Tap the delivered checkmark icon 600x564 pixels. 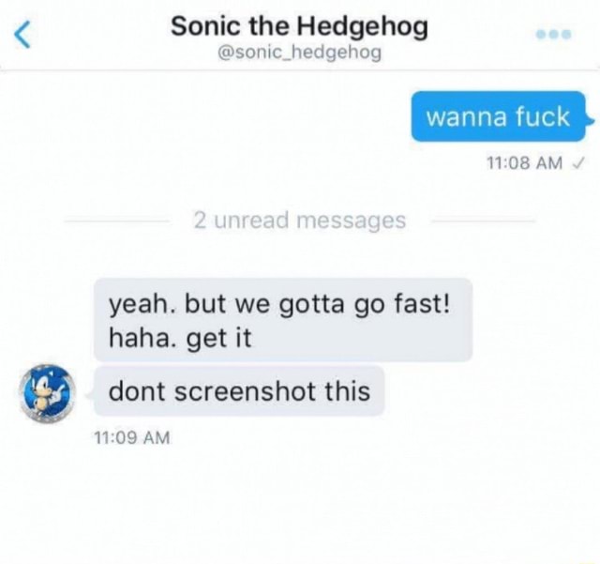point(577,163)
